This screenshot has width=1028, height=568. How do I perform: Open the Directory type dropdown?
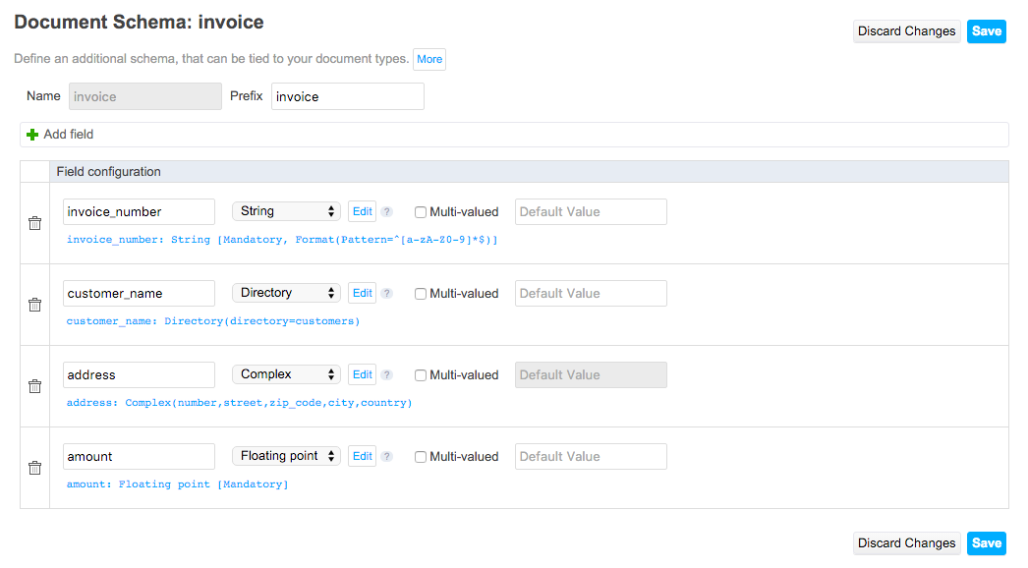point(286,293)
